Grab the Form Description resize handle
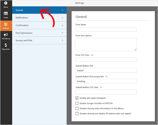The height and width of the screenshot is (125, 158). pos(135,50)
